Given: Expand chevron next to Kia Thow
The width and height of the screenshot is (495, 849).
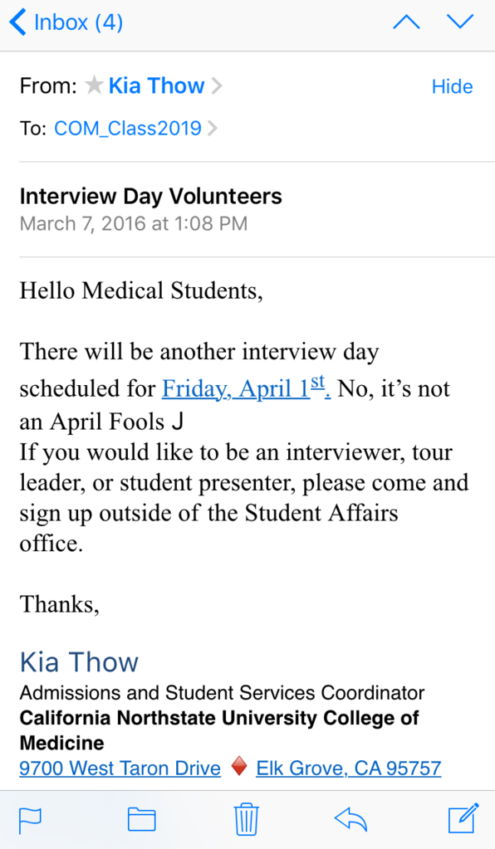Looking at the screenshot, I should coord(217,85).
